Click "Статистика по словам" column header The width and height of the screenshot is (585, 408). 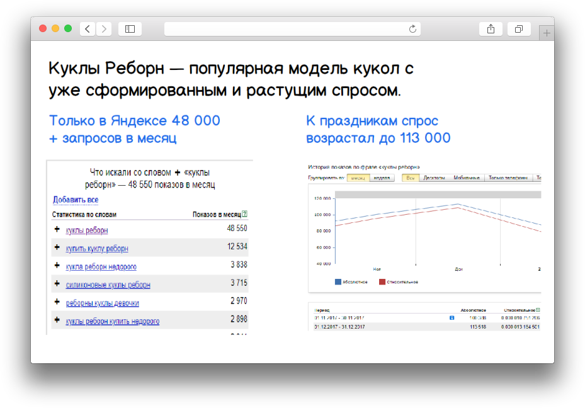pyautogui.click(x=84, y=215)
